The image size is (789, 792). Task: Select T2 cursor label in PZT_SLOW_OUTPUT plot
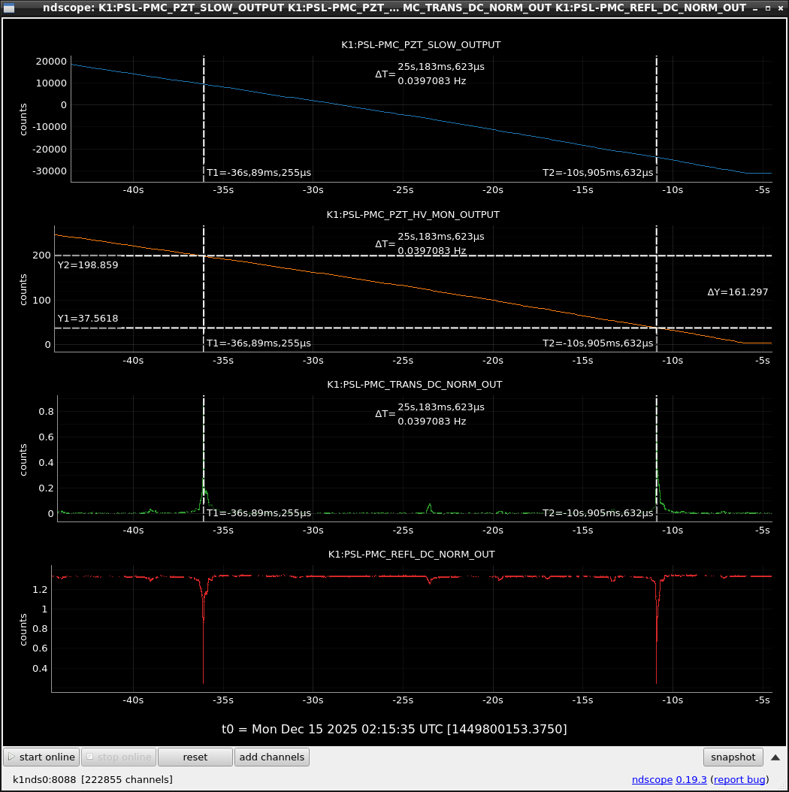pyautogui.click(x=597, y=173)
